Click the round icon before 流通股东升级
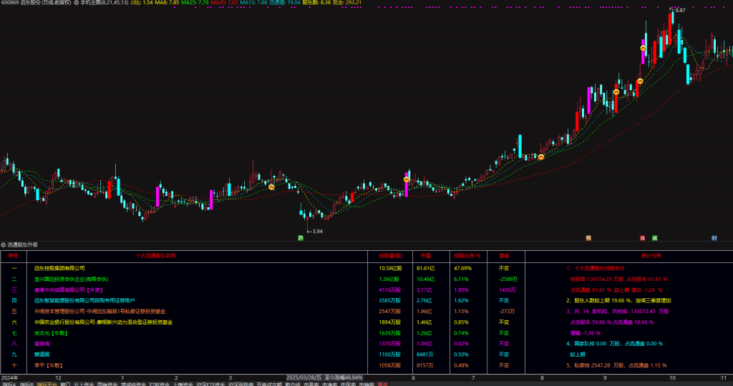Viewport: 733px width, 386px height. click(4, 244)
